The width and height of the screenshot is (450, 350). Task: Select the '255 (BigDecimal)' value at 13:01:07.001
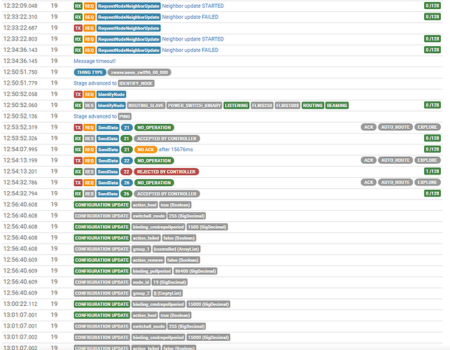click(x=187, y=326)
